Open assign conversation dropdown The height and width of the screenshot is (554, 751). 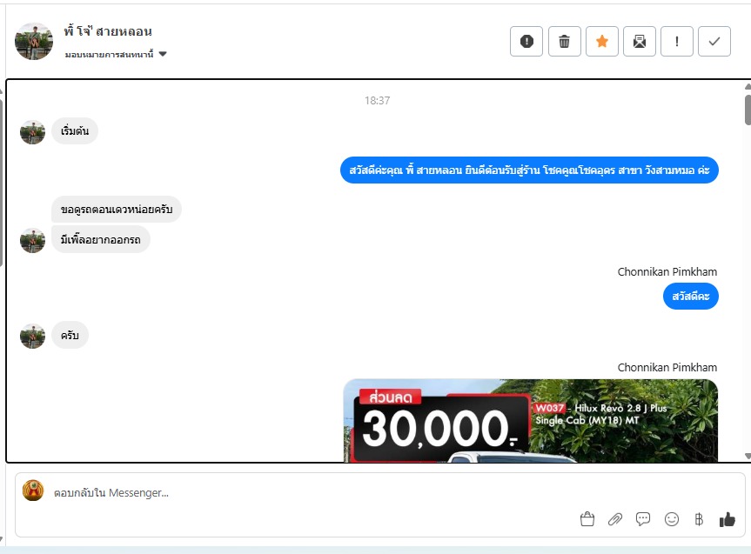point(116,54)
